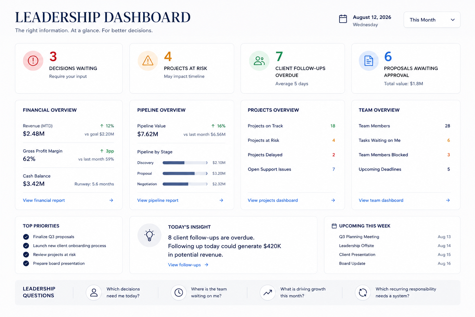Click the lightbulb icon in Today's Insight
This screenshot has width=475, height=317.
149,235
